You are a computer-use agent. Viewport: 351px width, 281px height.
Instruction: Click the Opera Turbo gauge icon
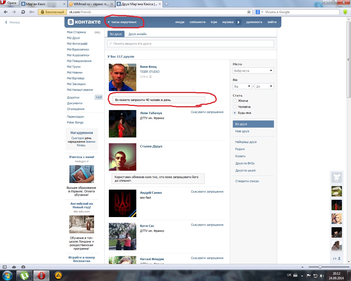pos(23,267)
